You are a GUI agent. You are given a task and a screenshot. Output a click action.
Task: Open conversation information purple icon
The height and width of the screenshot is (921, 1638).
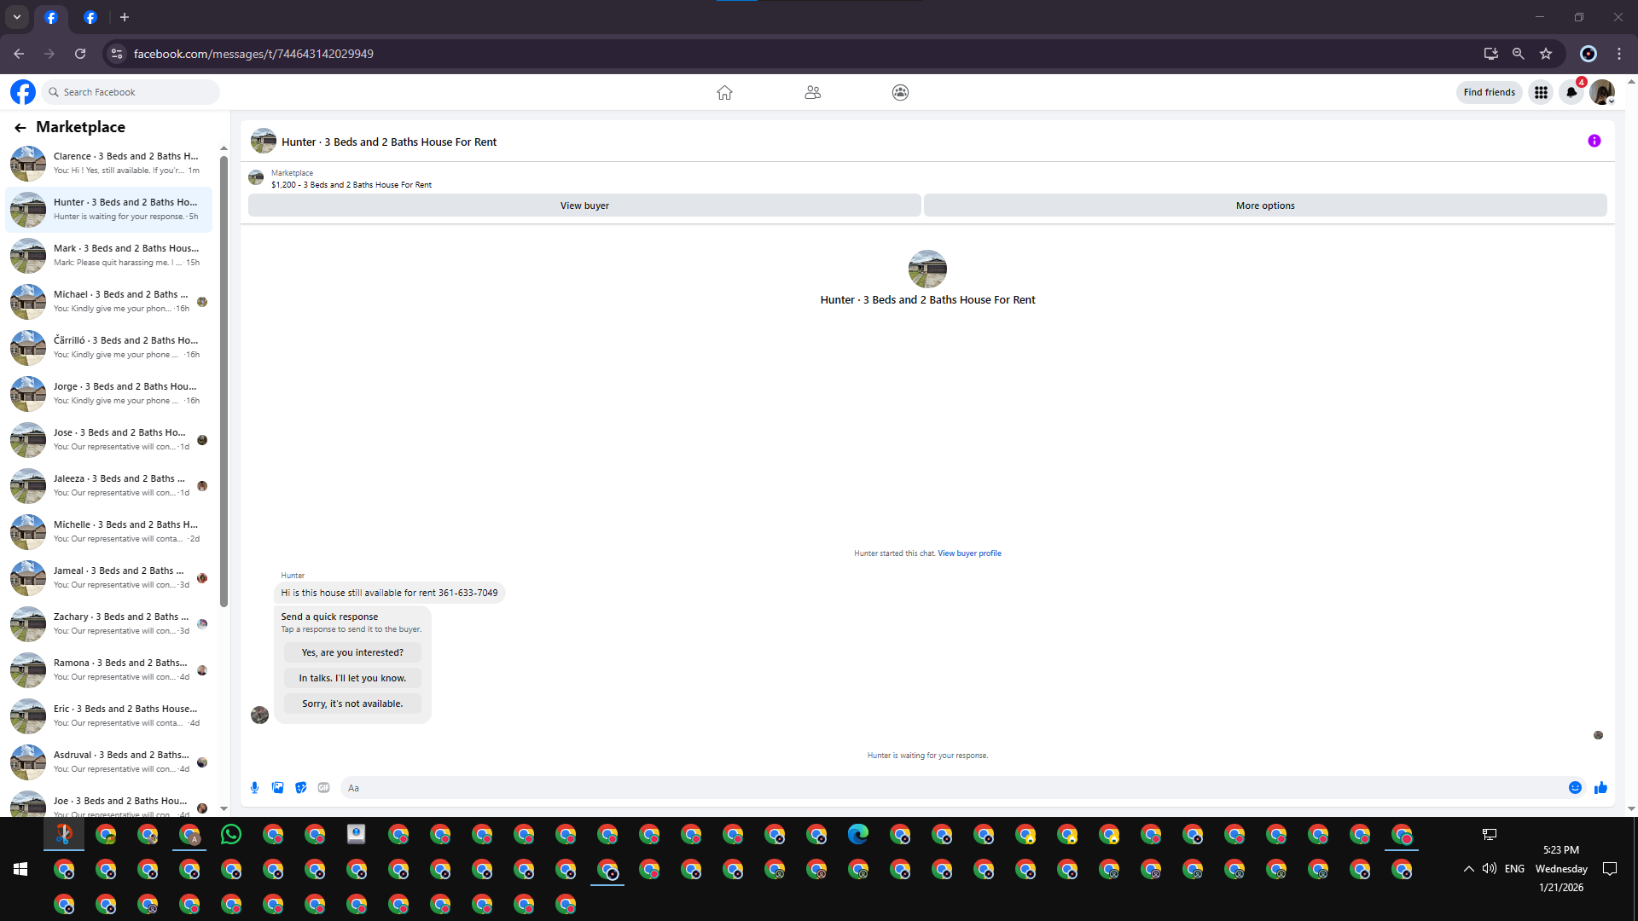coord(1594,142)
